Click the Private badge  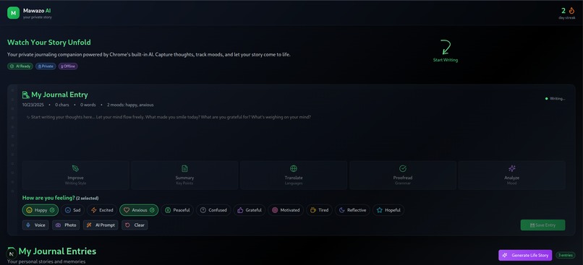pyautogui.click(x=46, y=66)
